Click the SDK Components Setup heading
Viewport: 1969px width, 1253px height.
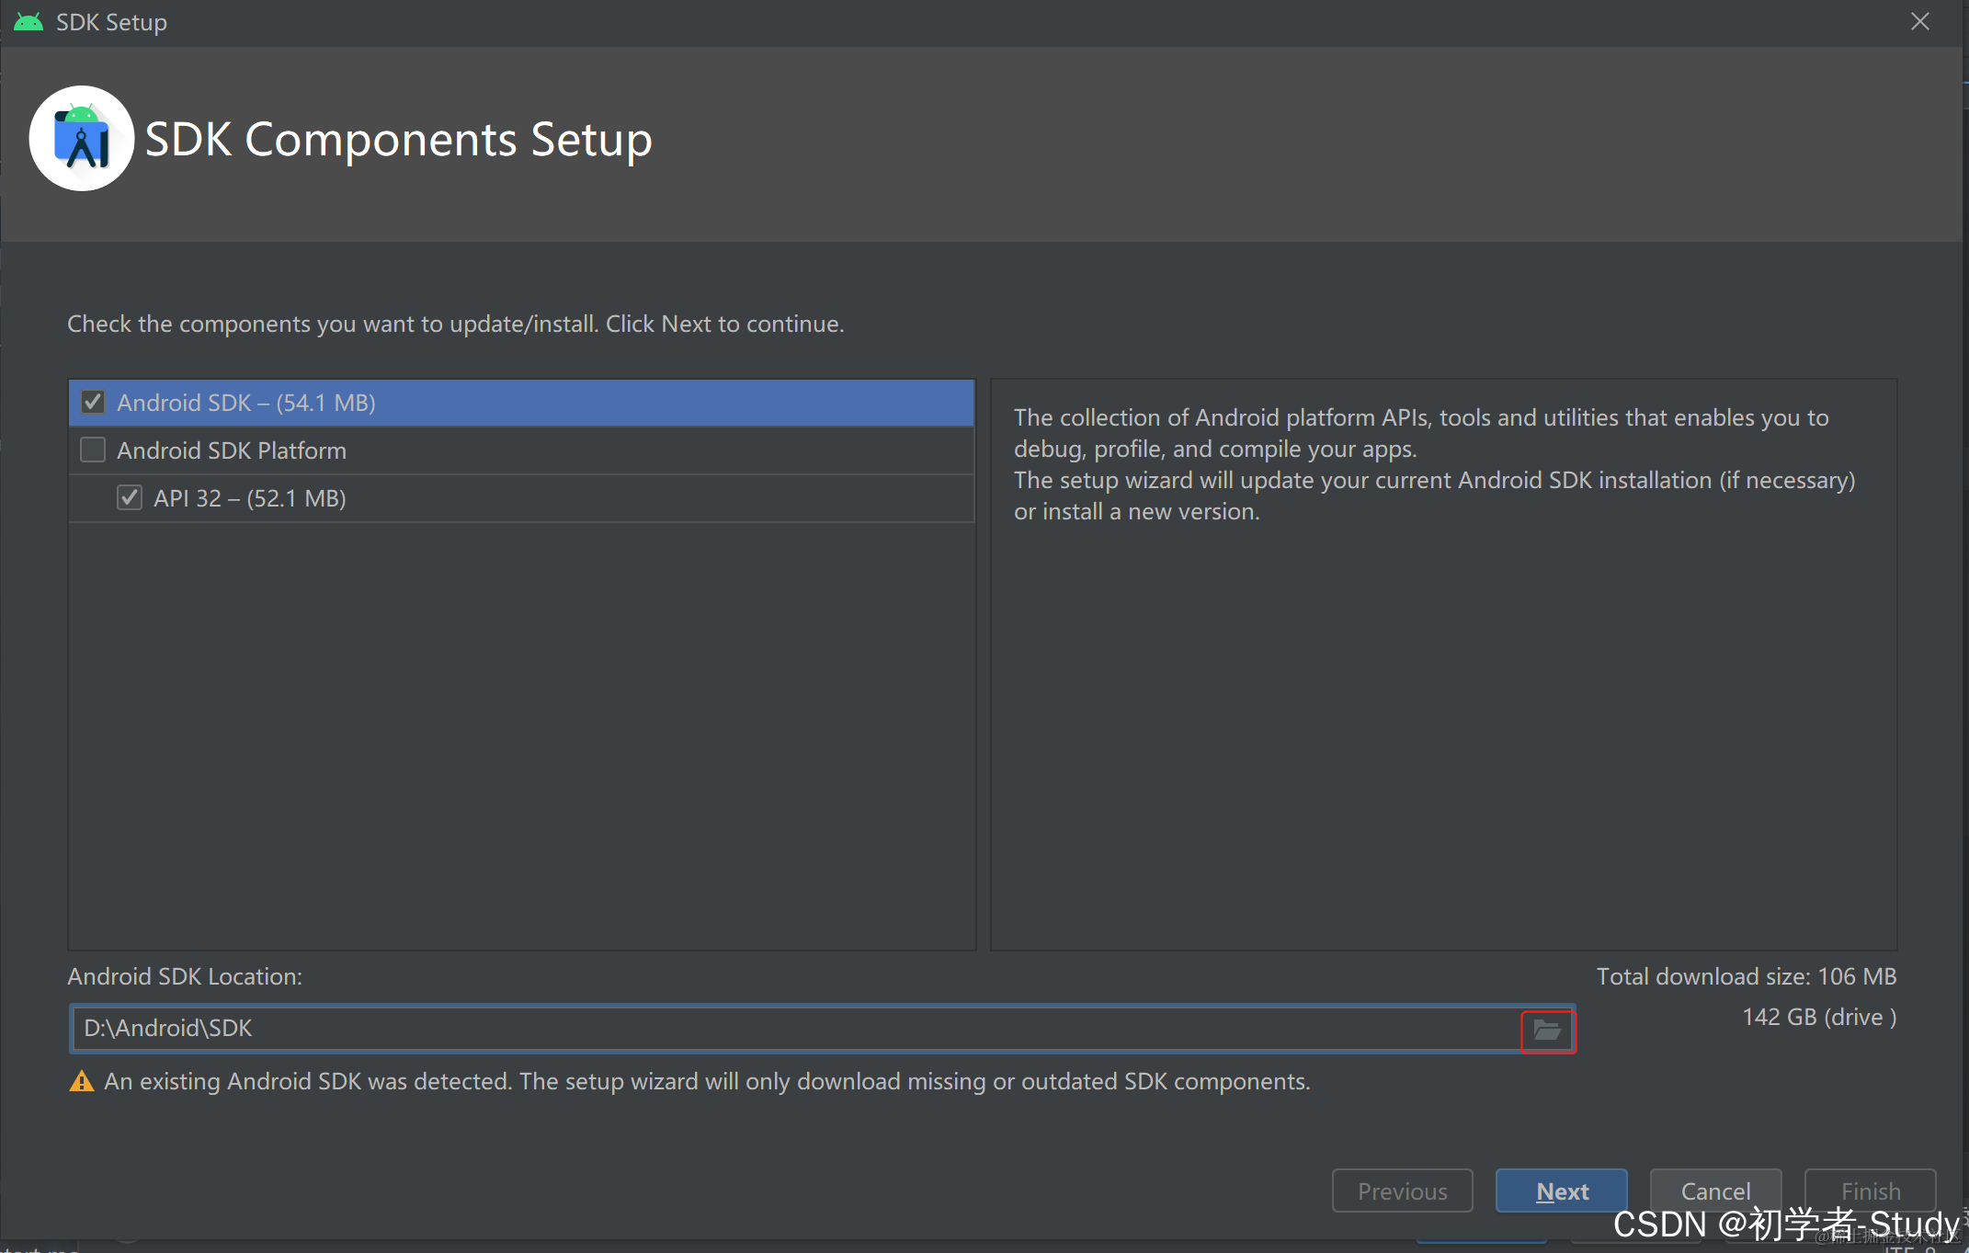399,140
